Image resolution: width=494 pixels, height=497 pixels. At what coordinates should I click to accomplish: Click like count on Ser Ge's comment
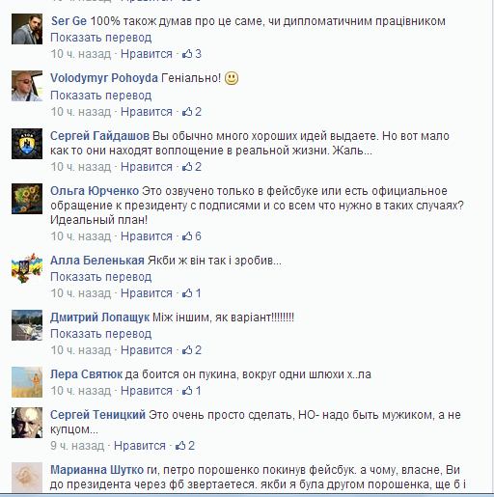point(192,54)
